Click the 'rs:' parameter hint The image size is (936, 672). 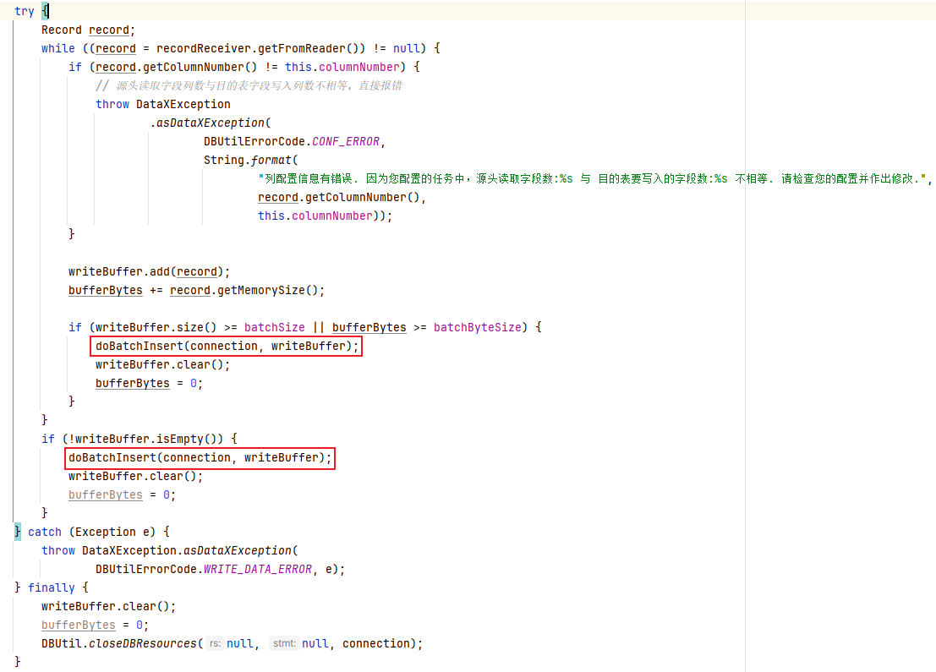tap(215, 643)
